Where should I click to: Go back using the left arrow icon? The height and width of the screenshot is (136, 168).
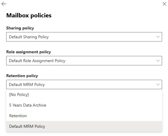coord(4,4)
